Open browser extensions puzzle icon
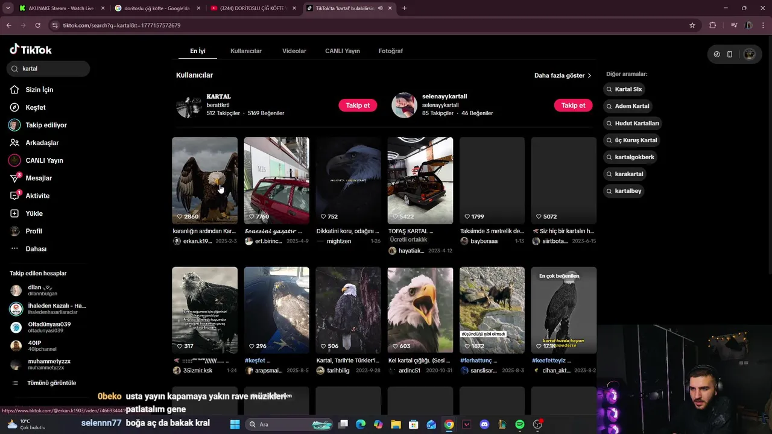Screen dimensions: 772x434 (x=713, y=25)
